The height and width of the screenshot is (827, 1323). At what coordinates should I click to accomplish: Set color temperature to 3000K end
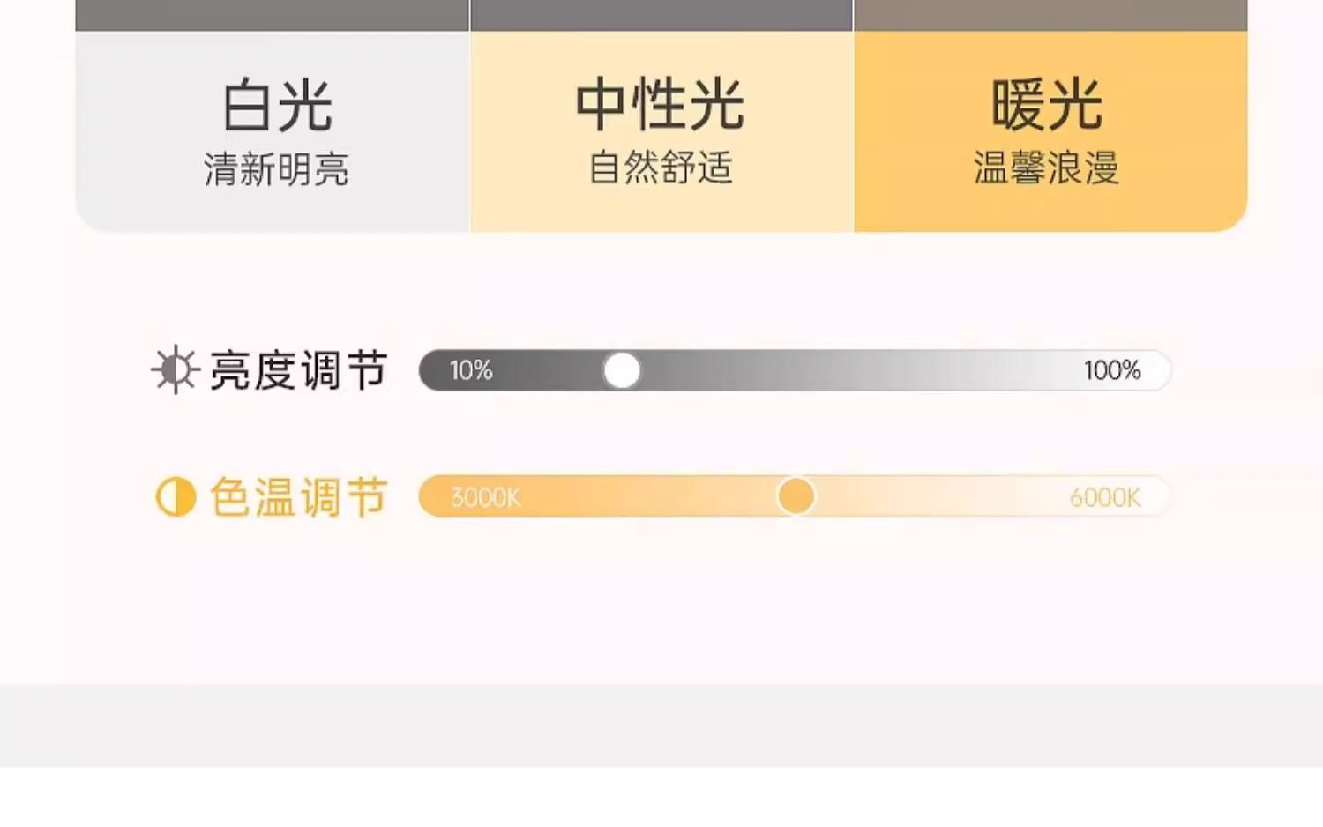tap(485, 497)
